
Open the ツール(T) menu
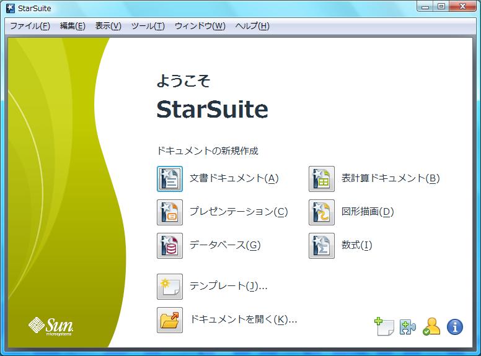(x=148, y=26)
